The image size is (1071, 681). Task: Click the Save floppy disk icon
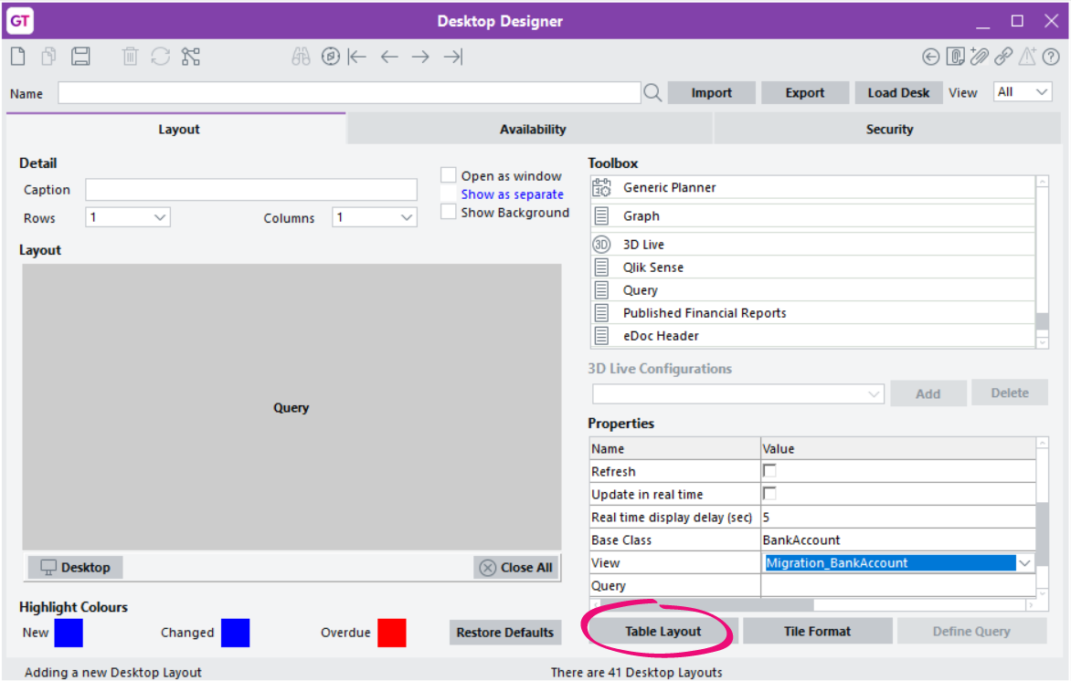pos(80,56)
